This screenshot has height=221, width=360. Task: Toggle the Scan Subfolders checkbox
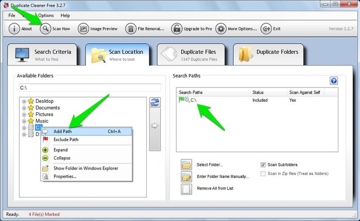click(x=263, y=165)
